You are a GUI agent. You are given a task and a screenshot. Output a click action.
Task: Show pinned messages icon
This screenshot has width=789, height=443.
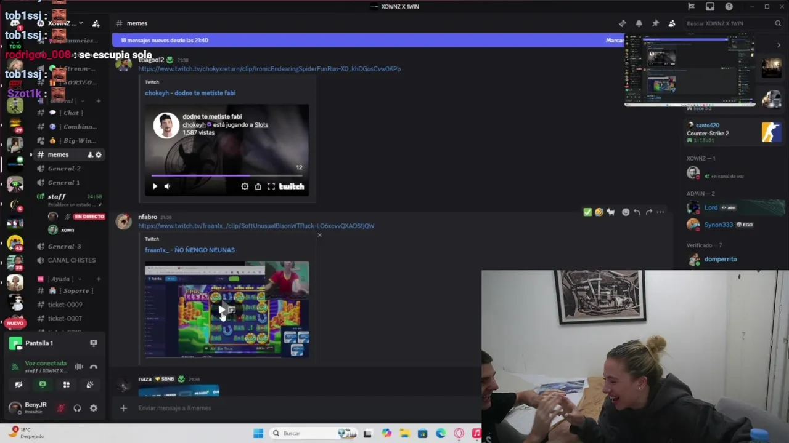pos(655,23)
